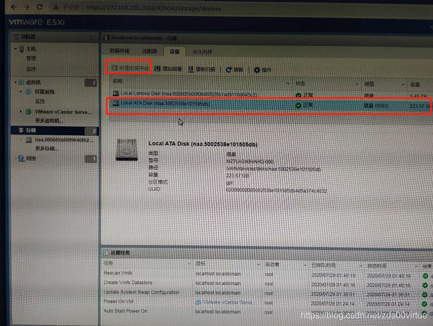The image size is (433, 326).
Task: Click the insecure connection warning icon
Action: coord(56,7)
